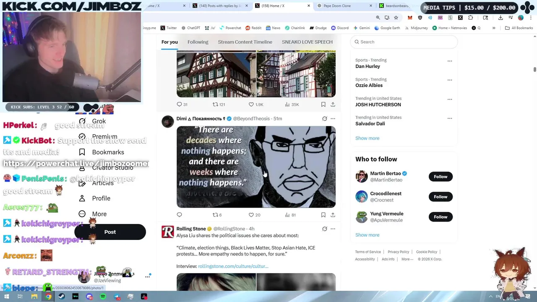Switch to the Following tab
The image size is (537, 302).
198,42
